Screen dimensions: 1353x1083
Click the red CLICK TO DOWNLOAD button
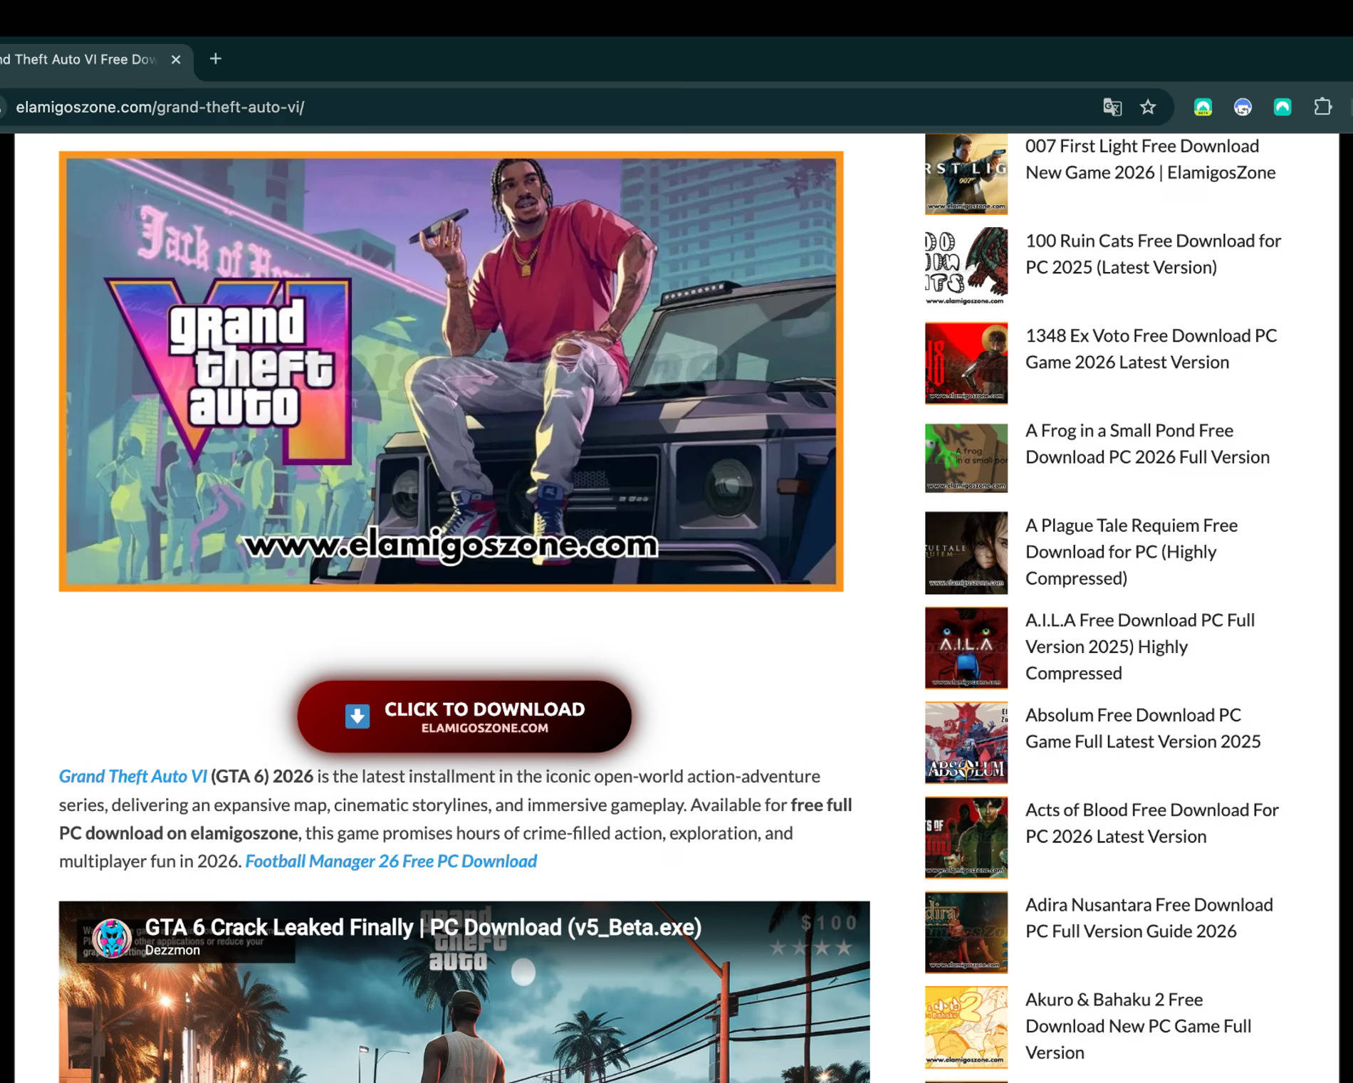(x=464, y=716)
